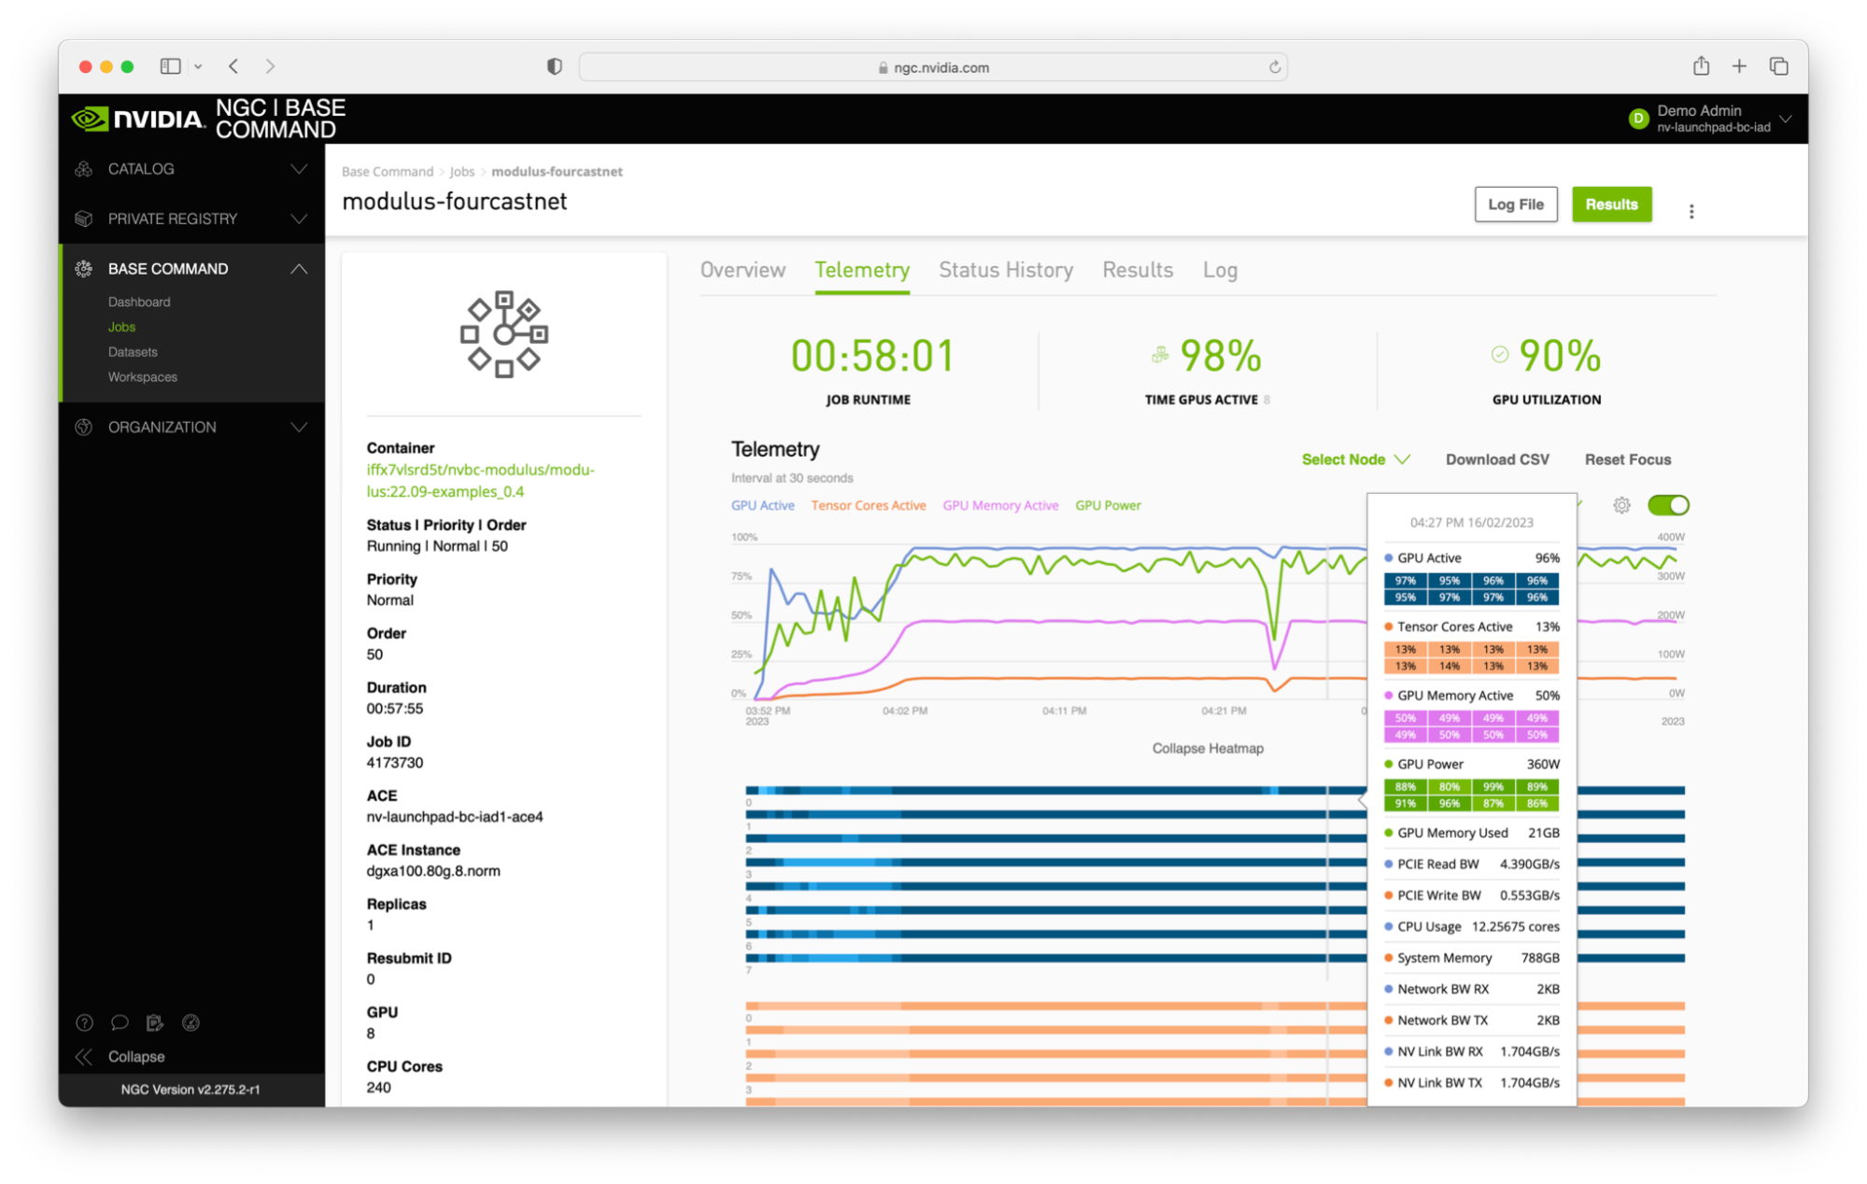1867x1184 pixels.
Task: Go back with Safari back arrow
Action: coord(233,66)
